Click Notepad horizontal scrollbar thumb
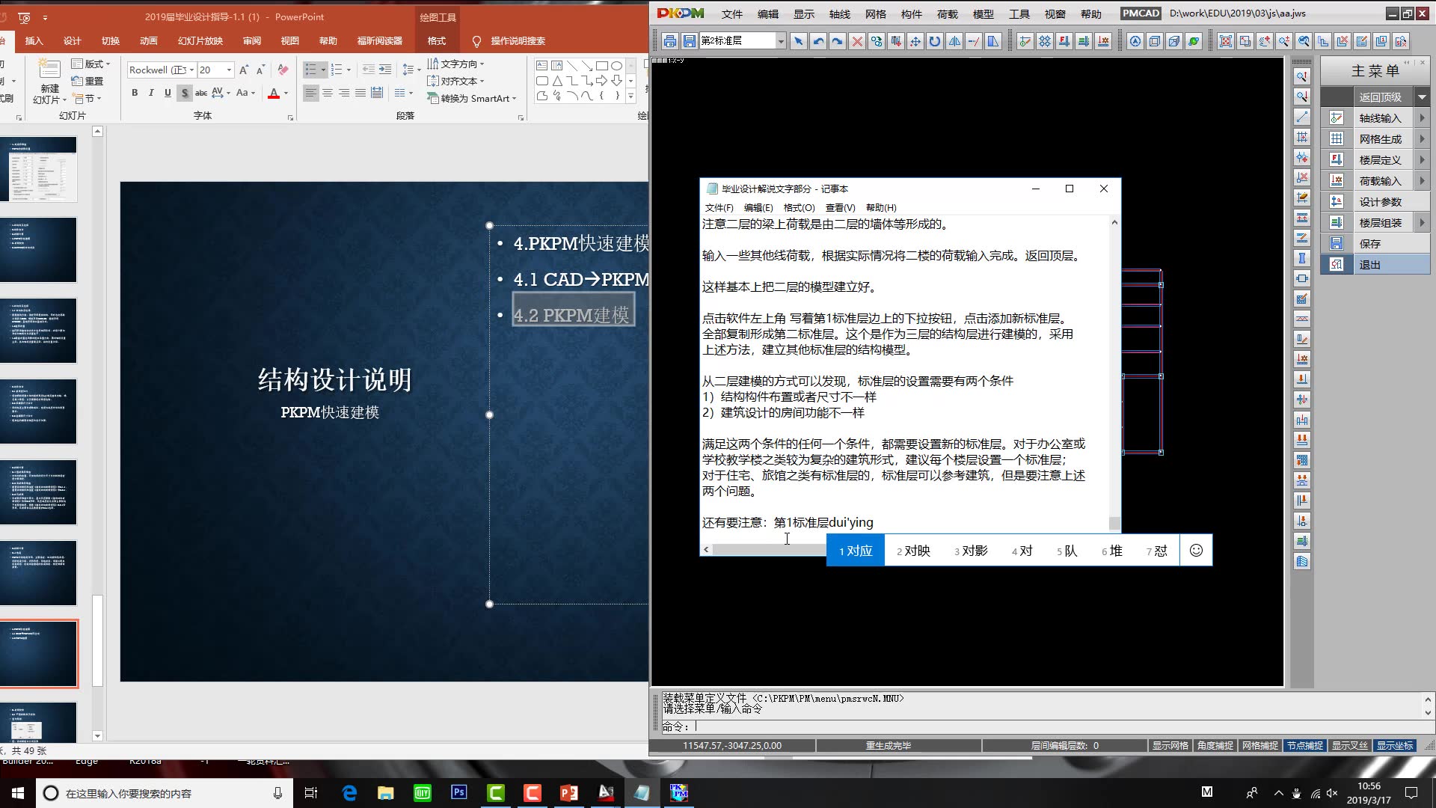 click(x=769, y=550)
